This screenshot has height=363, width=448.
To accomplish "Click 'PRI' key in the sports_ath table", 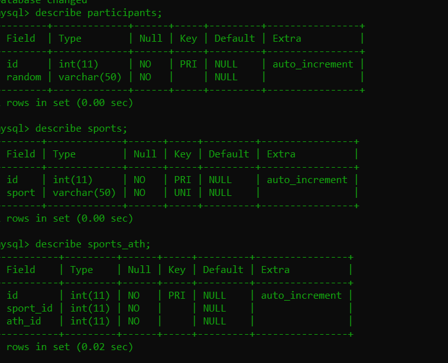I will click(177, 296).
